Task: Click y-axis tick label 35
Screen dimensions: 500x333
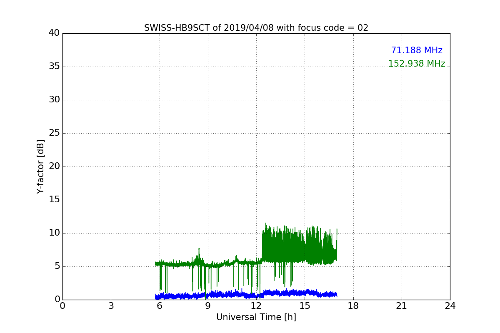Action: coord(54,67)
